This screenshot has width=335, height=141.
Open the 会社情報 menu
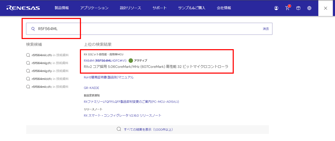(224, 8)
